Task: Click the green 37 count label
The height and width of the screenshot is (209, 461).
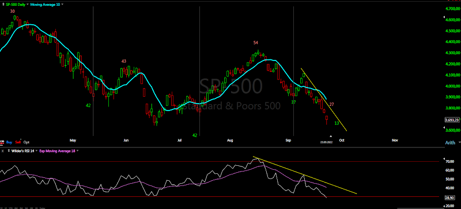Action: [293, 102]
